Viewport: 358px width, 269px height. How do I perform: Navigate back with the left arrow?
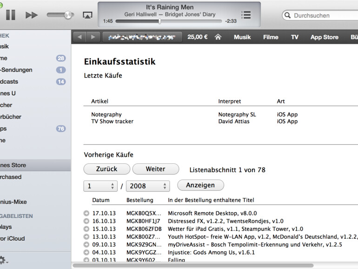(x=80, y=37)
